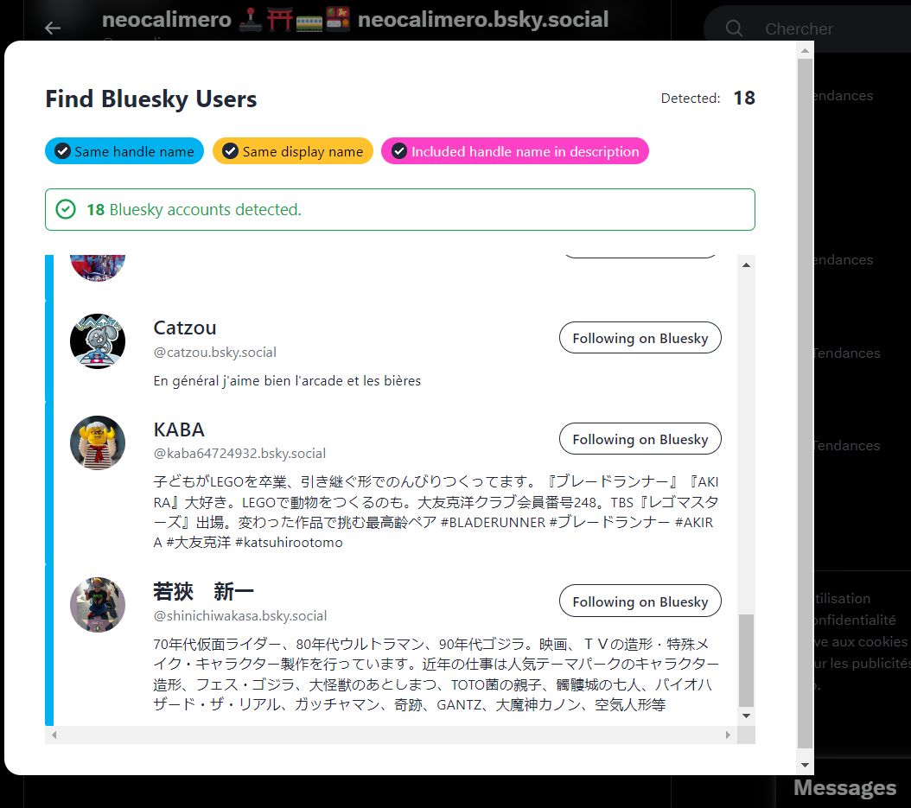Toggle the Same handle name filter

124,151
